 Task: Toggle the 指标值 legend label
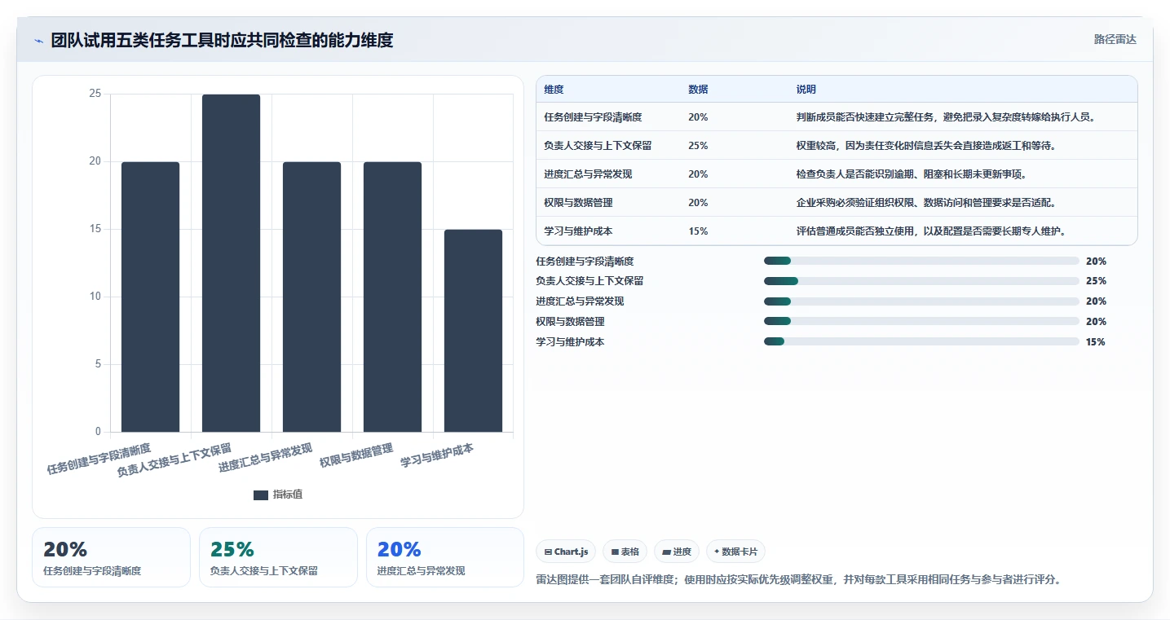point(288,495)
